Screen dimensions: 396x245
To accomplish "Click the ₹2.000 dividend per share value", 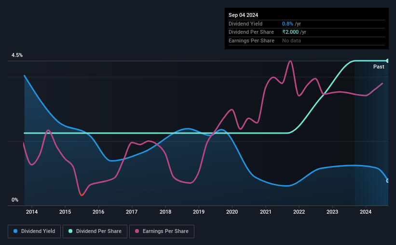I will (x=290, y=32).
